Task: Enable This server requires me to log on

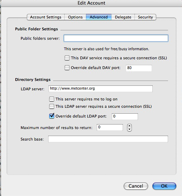Action: point(52,99)
